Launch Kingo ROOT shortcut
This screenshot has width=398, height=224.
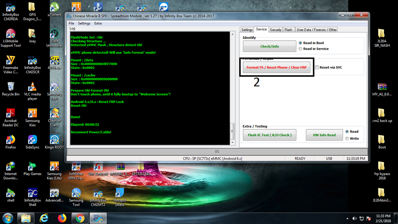pos(54,142)
